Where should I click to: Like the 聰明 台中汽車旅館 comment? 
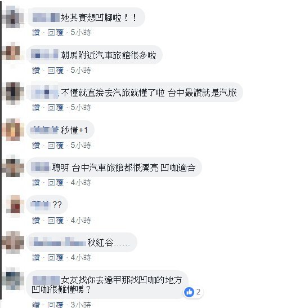tap(36, 183)
